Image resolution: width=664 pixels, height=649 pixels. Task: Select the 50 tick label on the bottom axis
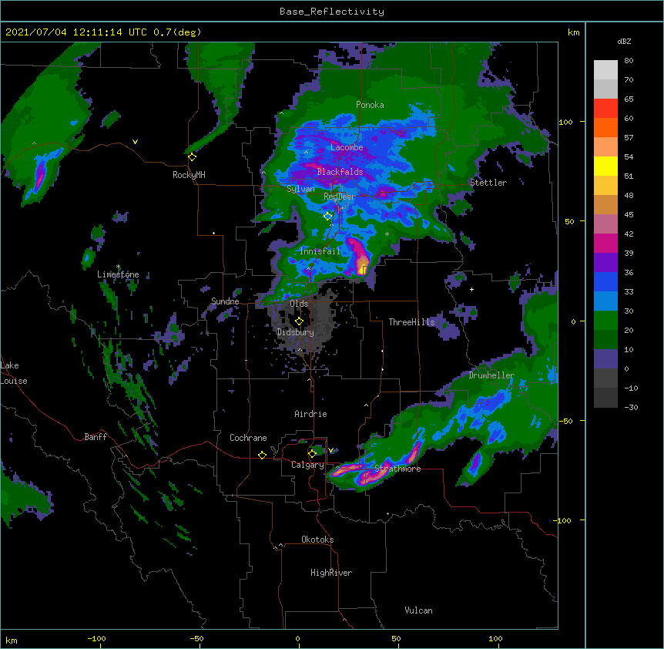click(x=395, y=639)
